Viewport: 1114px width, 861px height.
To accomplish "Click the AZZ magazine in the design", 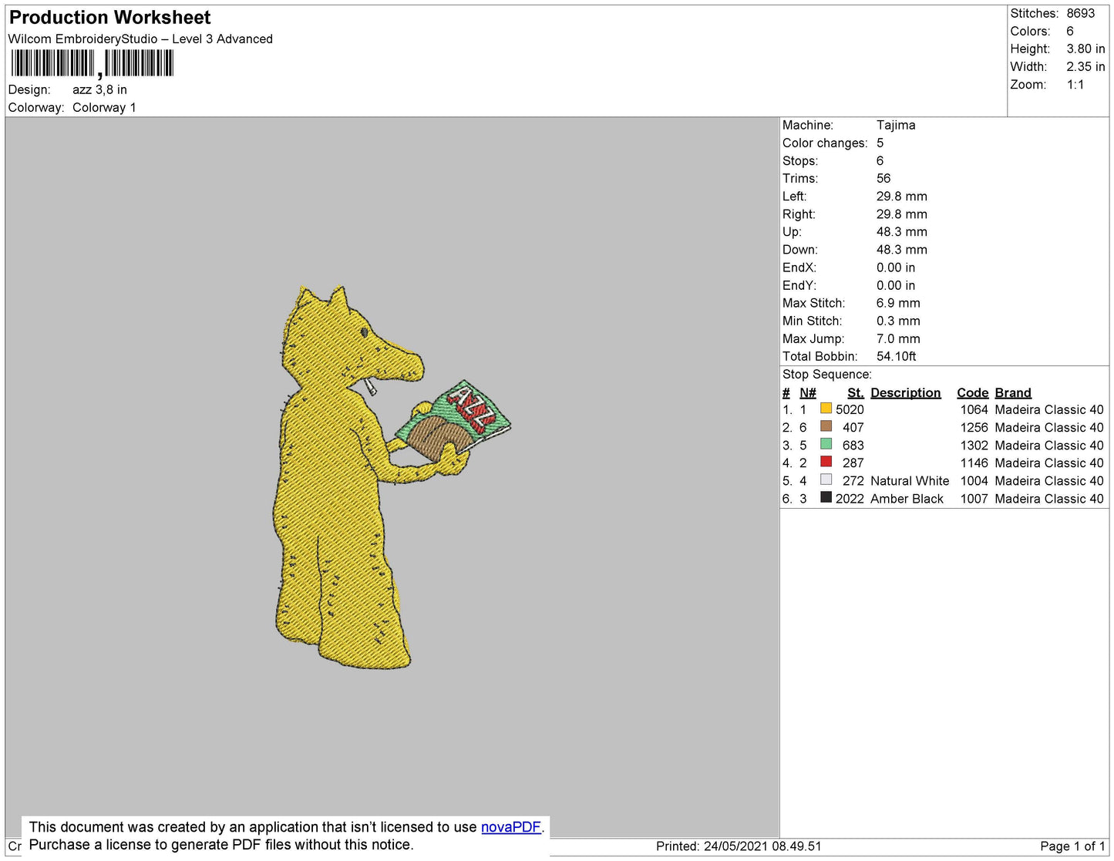I will click(x=455, y=421).
